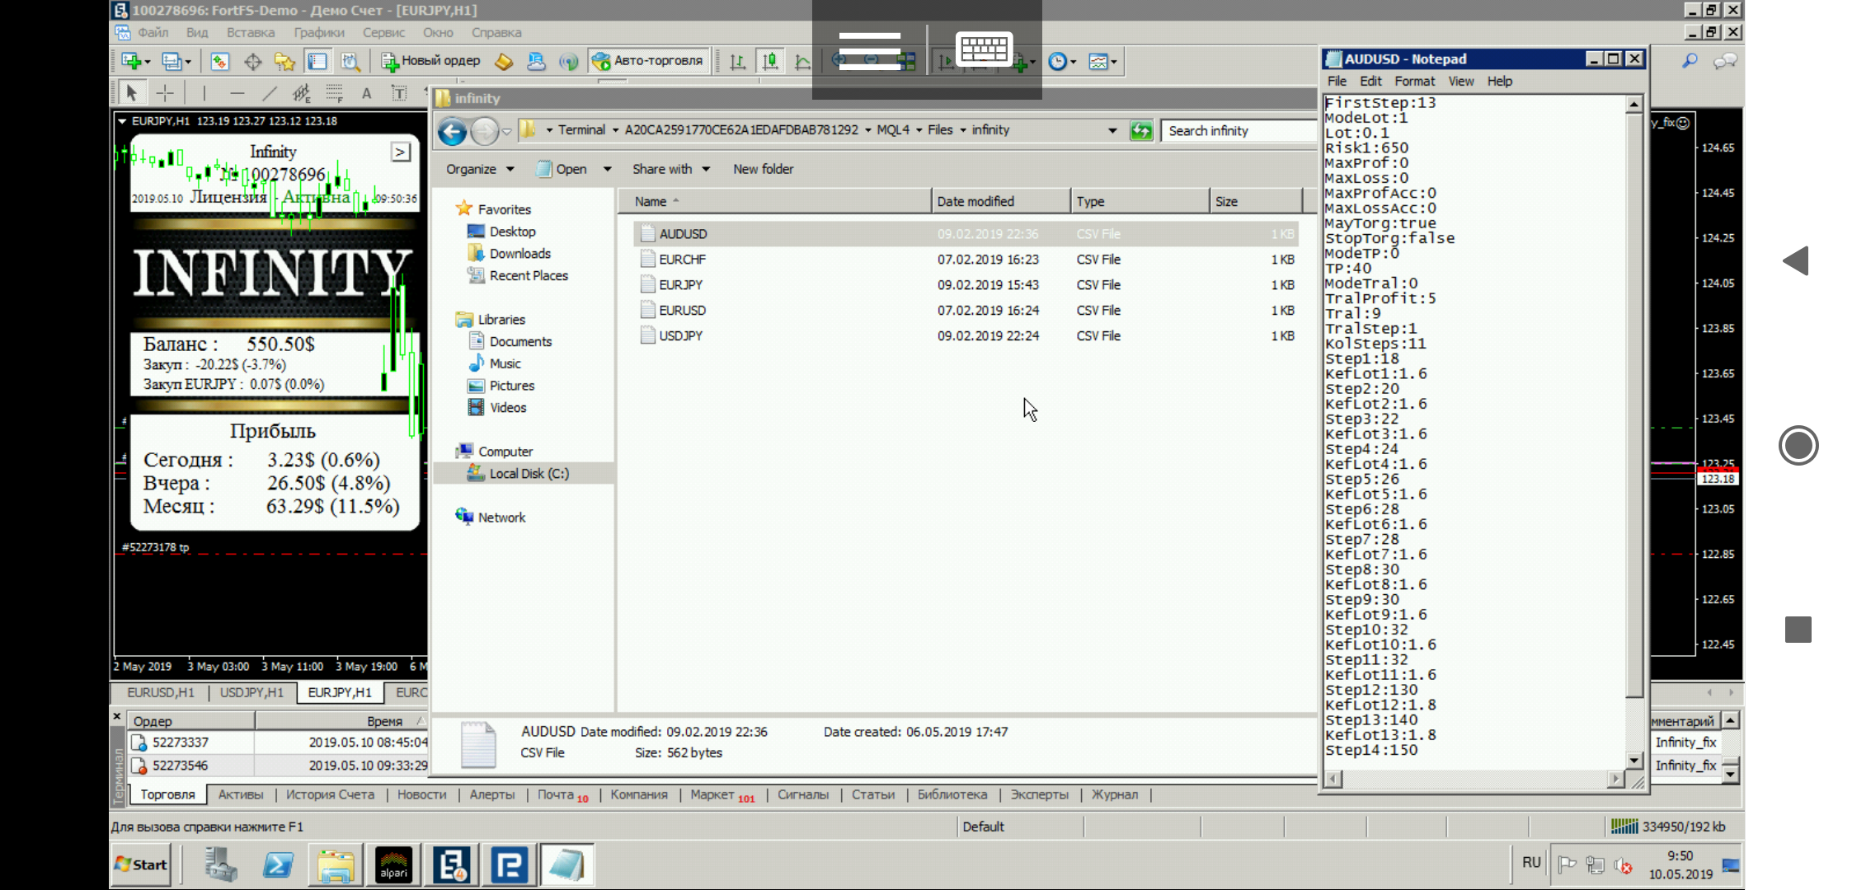1852x890 pixels.
Task: Open the Strategy Tester magnifier icon
Action: point(350,61)
